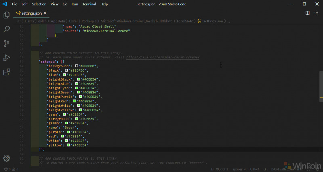The width and height of the screenshot is (323, 172).
Task: Click the "Green" name value
Action: (x=69, y=127)
